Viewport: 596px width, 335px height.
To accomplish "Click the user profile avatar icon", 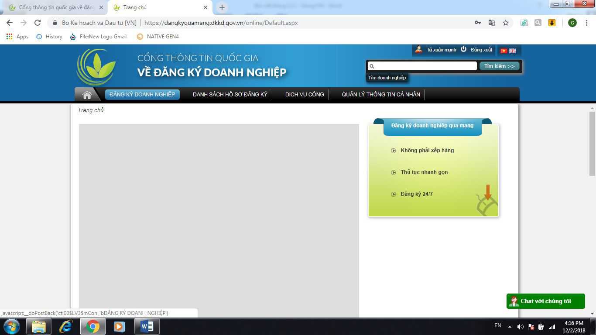I will 419,49.
